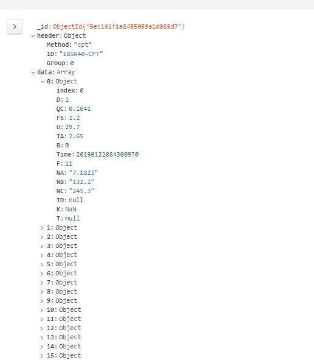Select the ObjectId value of _id

[x=119, y=27]
